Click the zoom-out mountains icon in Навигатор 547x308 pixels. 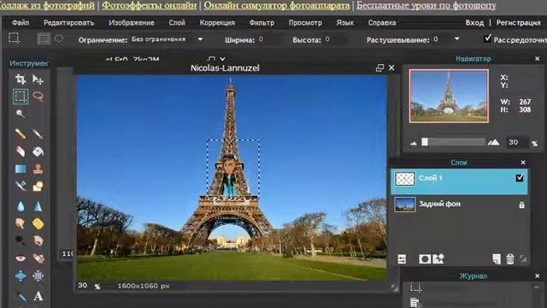pos(414,143)
